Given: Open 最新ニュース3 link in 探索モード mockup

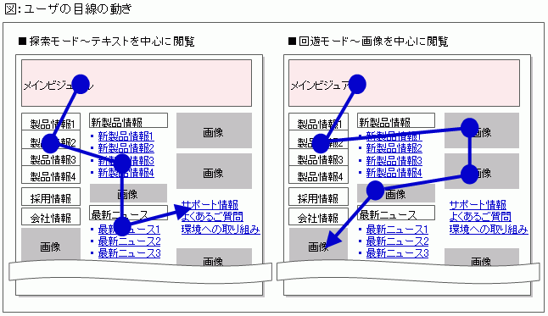Looking at the screenshot, I should tap(129, 253).
